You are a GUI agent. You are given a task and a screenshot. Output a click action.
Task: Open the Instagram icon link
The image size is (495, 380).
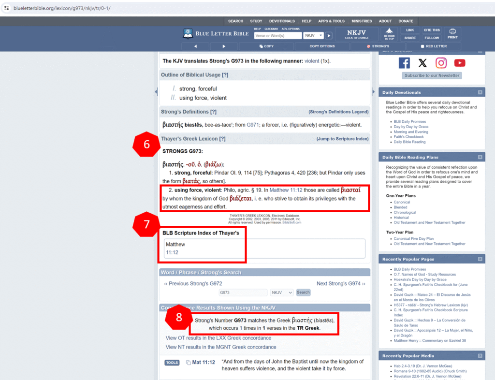(x=441, y=63)
